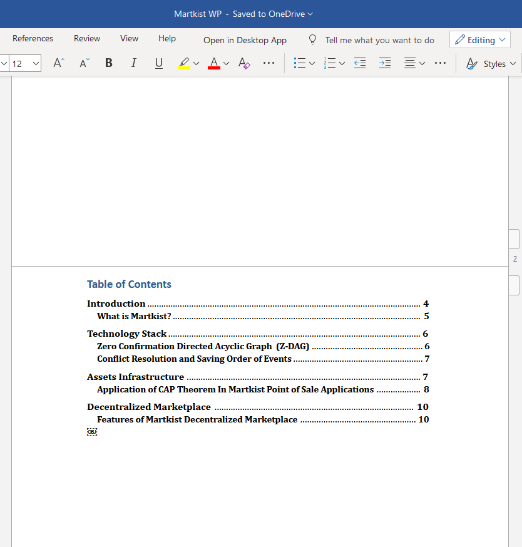Follow Decentralized Marketplace contents entry
The image size is (522, 547).
258,407
